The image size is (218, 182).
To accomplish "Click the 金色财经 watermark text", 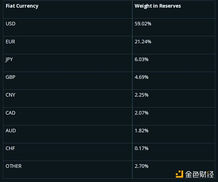I will (199, 174).
